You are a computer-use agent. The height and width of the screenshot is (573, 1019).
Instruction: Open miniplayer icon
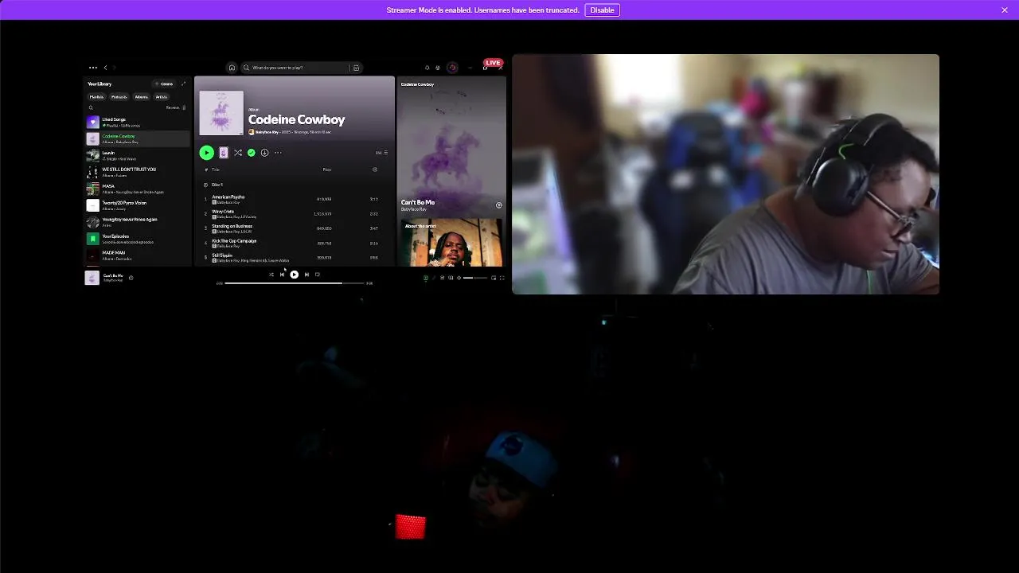(494, 278)
